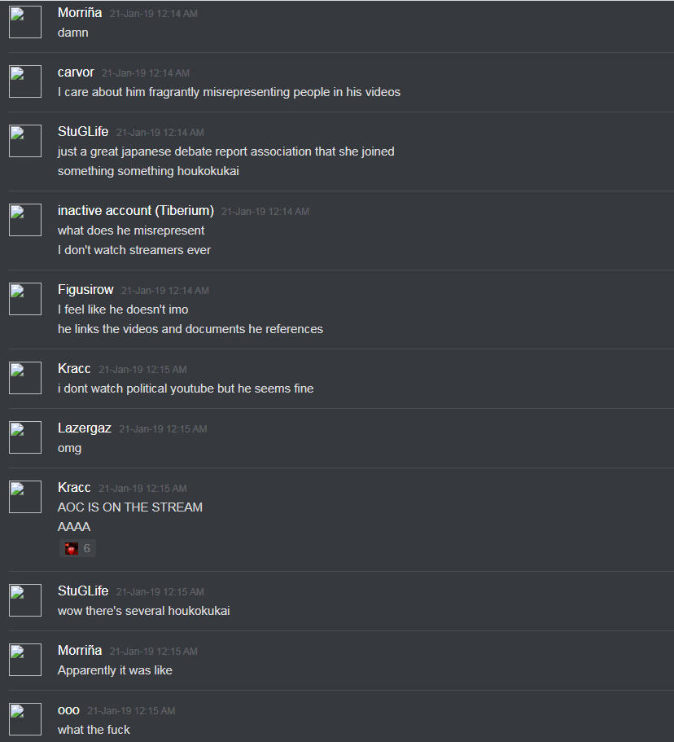Click Morriña's avatar beside the "damn" message
Viewport: 674px width, 742px height.
click(x=25, y=22)
